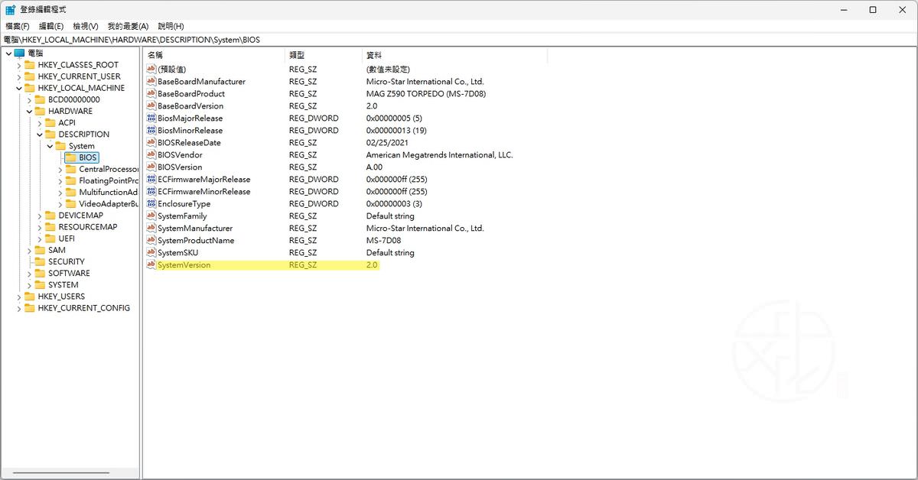Click the BIOSReleaseDate string value icon
The width and height of the screenshot is (918, 480).
pos(151,142)
